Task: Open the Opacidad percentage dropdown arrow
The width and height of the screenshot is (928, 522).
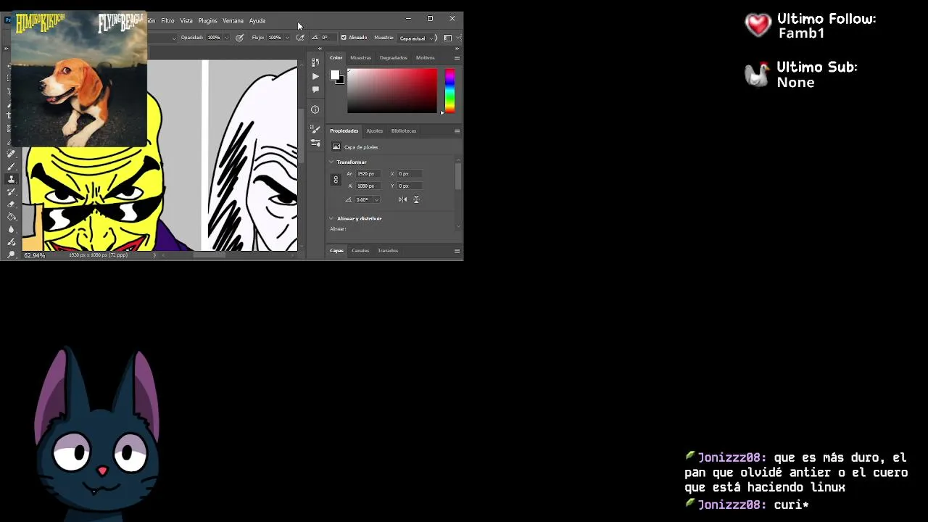Action: (226, 38)
